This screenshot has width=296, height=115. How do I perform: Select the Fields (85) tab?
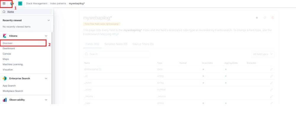point(92,44)
